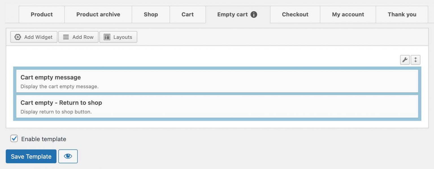Select the Cart empty message widget

(217, 81)
